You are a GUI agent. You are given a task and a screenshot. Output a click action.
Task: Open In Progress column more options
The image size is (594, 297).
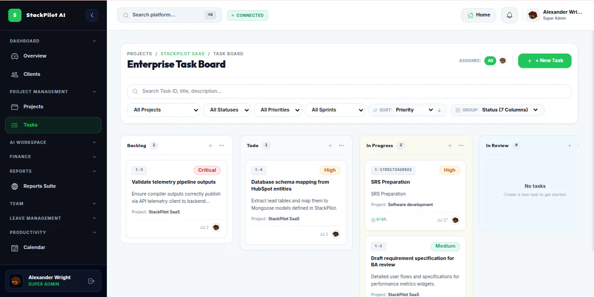coord(461,146)
